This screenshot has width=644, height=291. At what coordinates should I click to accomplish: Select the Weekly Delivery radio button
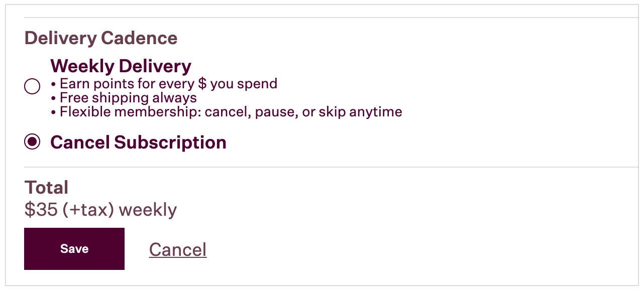coord(32,87)
